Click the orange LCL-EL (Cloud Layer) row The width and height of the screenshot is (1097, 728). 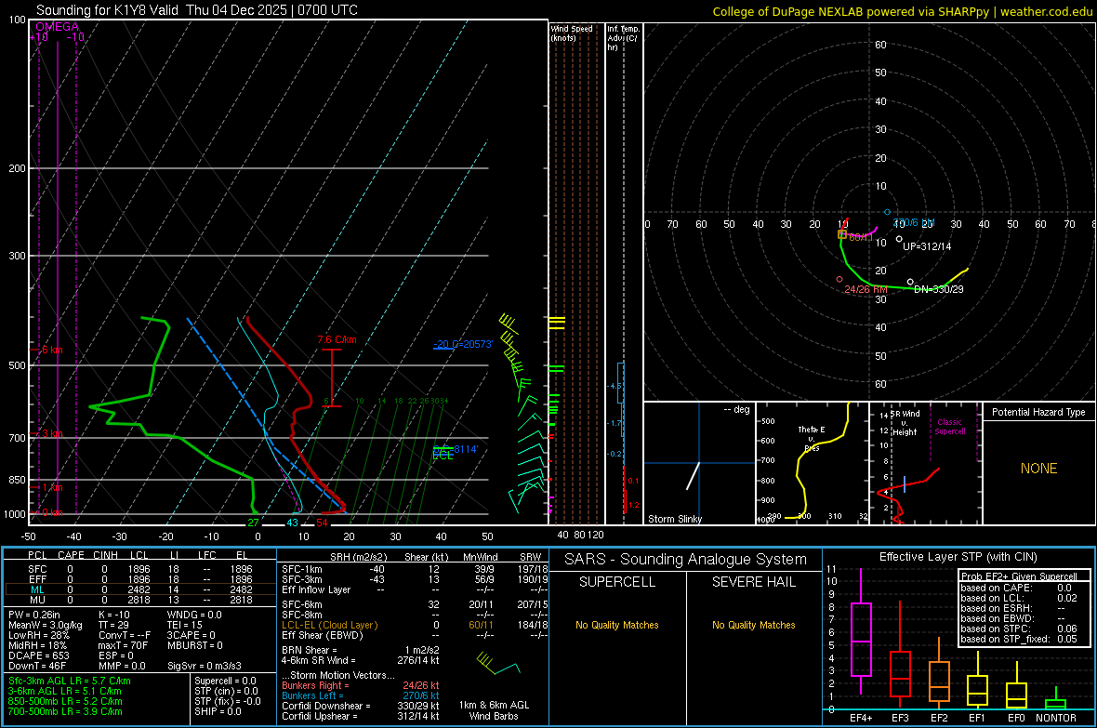[415, 625]
